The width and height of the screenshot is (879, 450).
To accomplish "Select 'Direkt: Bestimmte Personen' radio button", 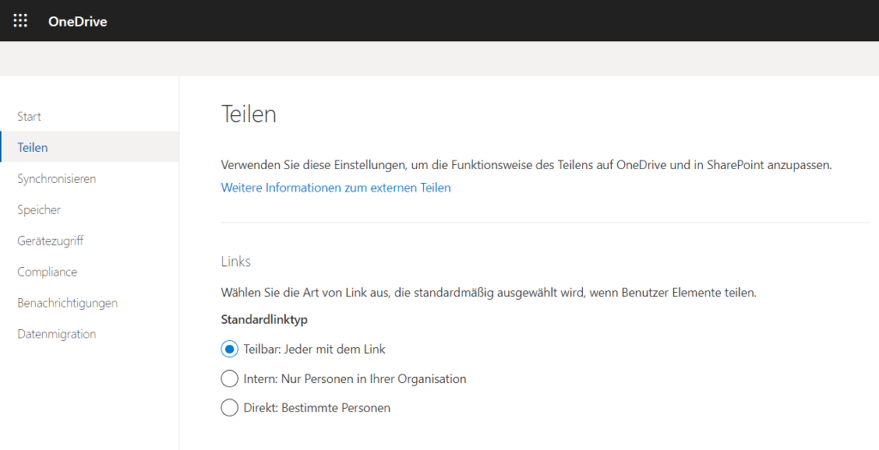I will point(229,407).
